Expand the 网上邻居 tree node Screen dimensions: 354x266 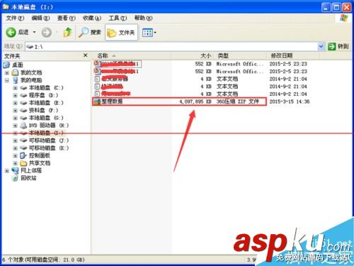tap(7, 170)
